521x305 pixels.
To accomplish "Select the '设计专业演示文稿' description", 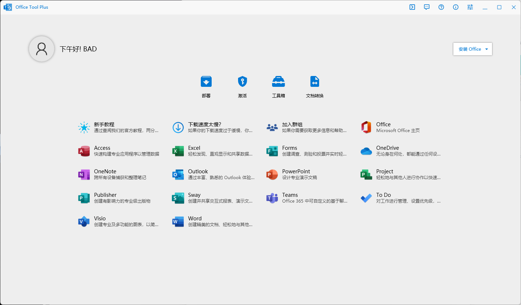I will [300, 178].
